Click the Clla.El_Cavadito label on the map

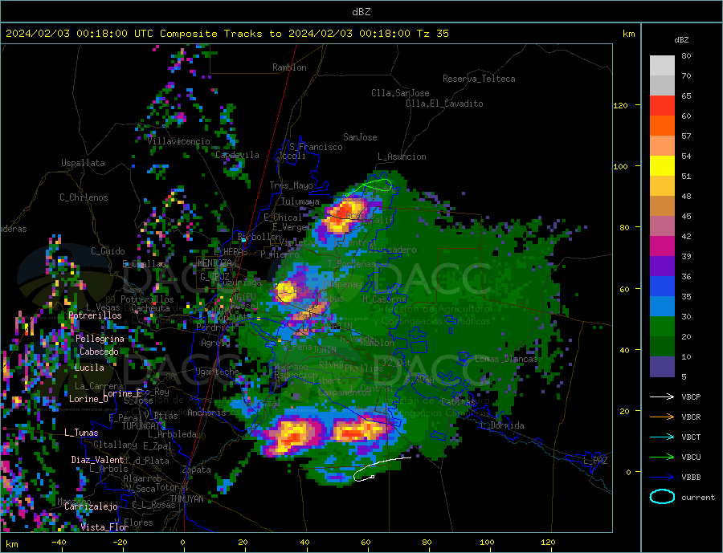[x=444, y=104]
